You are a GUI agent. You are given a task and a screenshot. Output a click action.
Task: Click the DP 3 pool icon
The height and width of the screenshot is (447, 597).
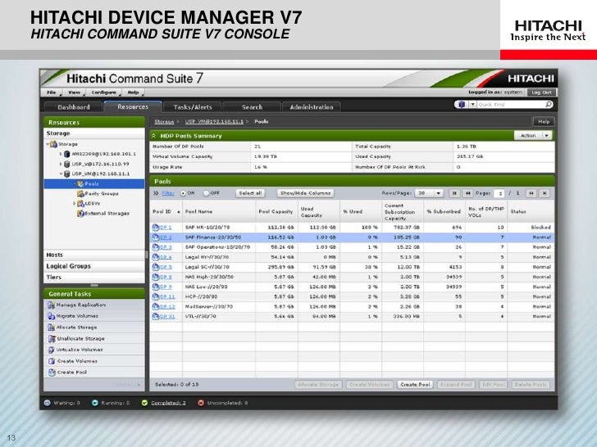click(x=155, y=247)
